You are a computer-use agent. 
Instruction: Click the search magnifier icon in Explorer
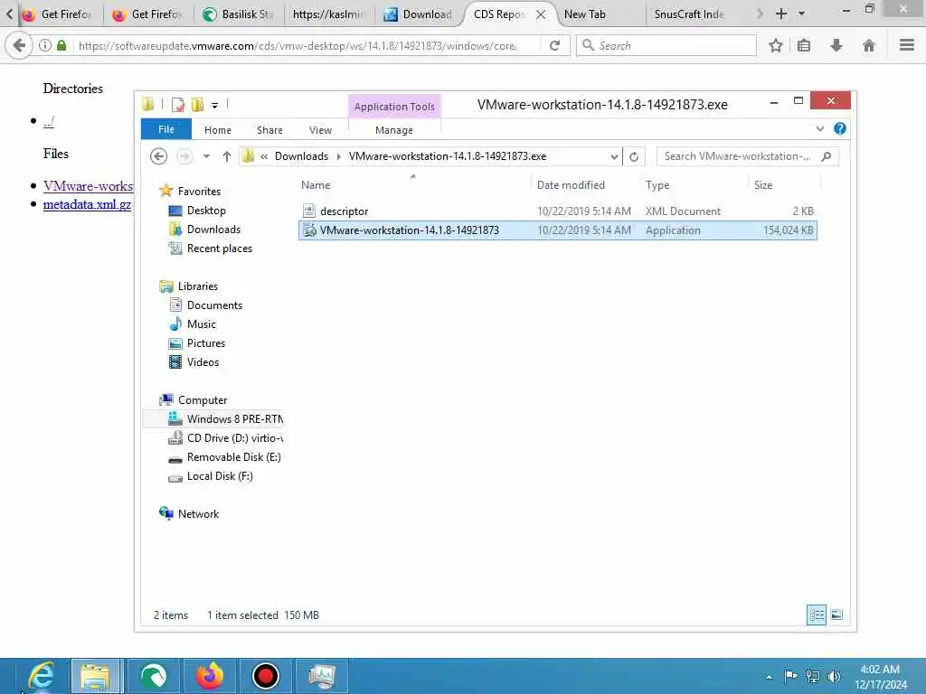pyautogui.click(x=827, y=156)
